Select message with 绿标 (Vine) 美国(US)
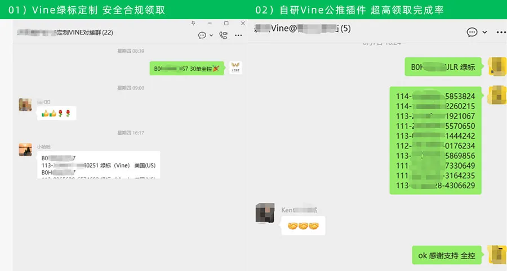Viewport: 507px width, 271px height. click(x=98, y=165)
